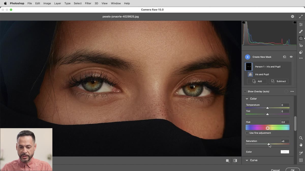Click the Iris and Pupil component icon
Viewport: 305px width, 171px height.
250,74
